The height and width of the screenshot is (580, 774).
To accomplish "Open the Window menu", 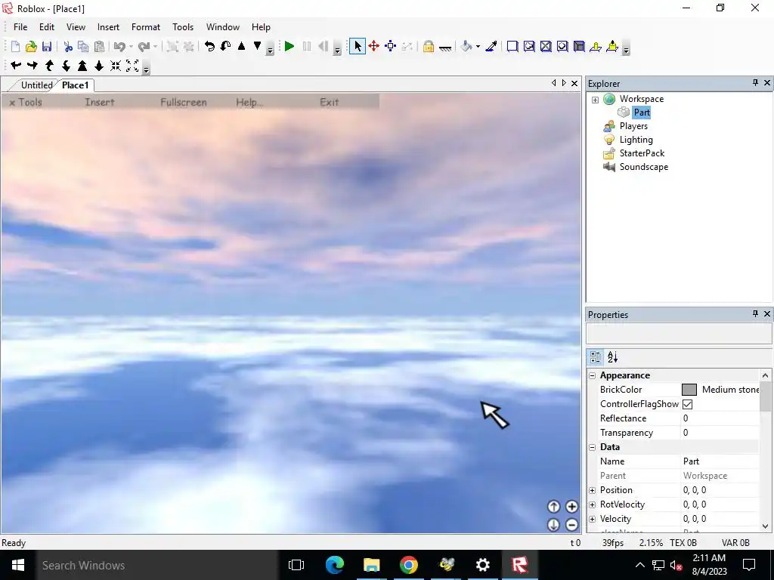I will (x=223, y=27).
